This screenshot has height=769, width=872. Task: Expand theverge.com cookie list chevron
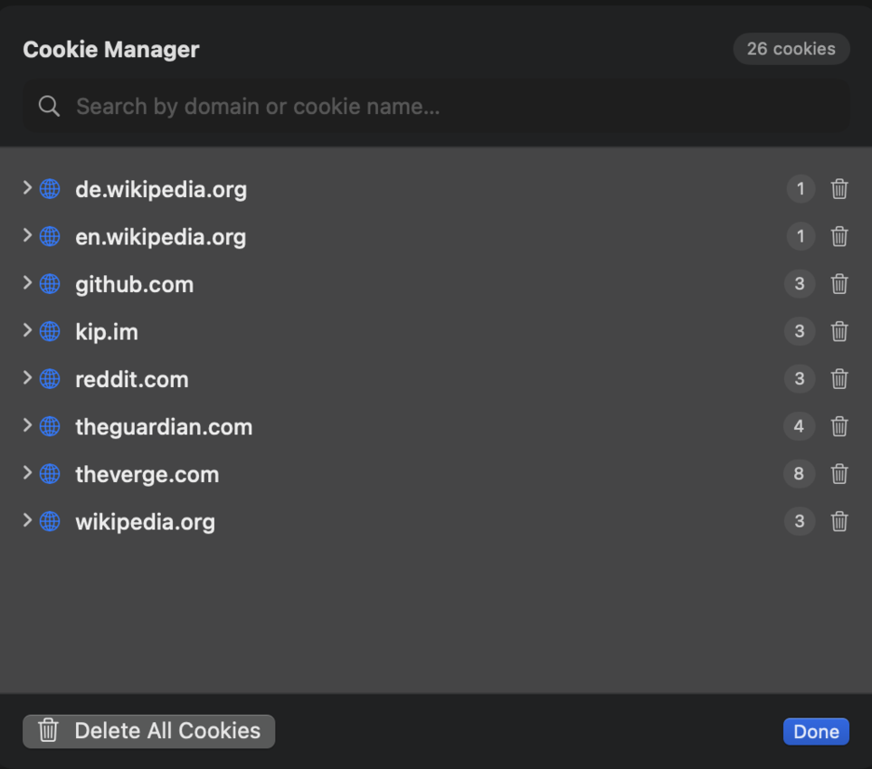(x=27, y=472)
